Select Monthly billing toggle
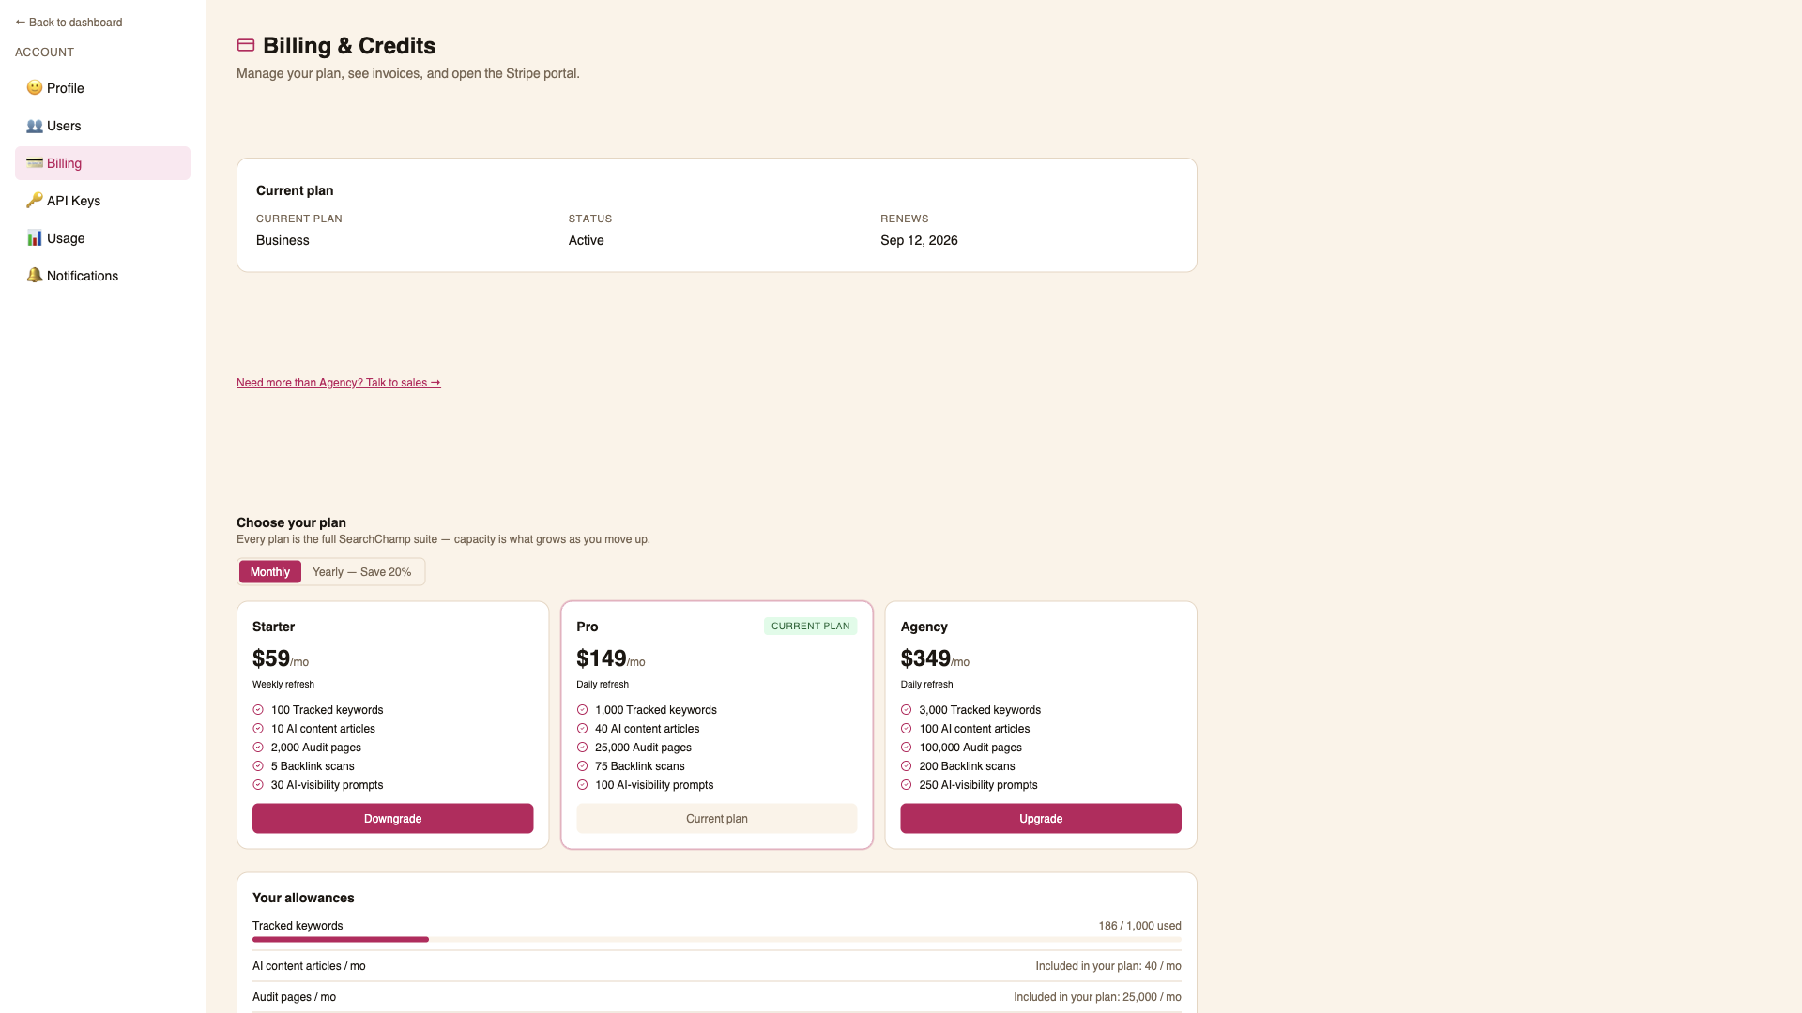This screenshot has width=1802, height=1013. (x=270, y=572)
